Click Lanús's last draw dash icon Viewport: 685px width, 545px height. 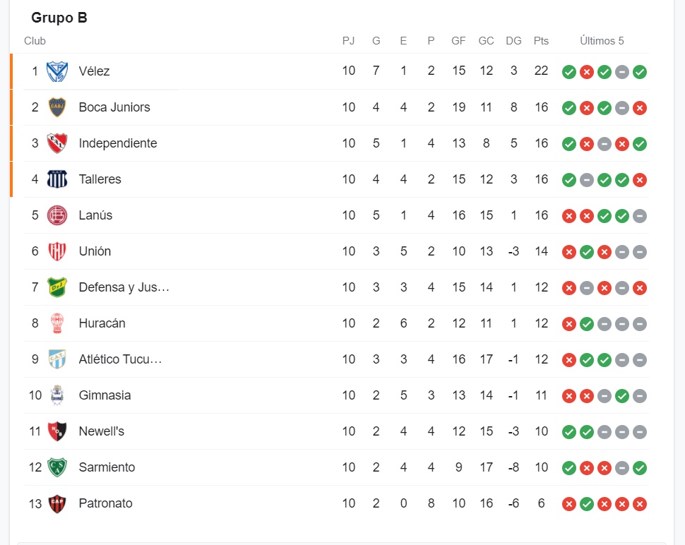pos(640,216)
